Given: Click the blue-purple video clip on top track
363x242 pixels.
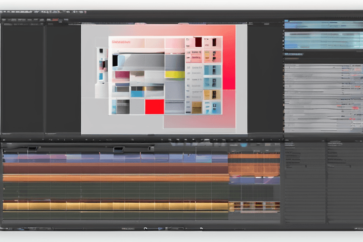Looking at the screenshot, I should (x=113, y=158).
